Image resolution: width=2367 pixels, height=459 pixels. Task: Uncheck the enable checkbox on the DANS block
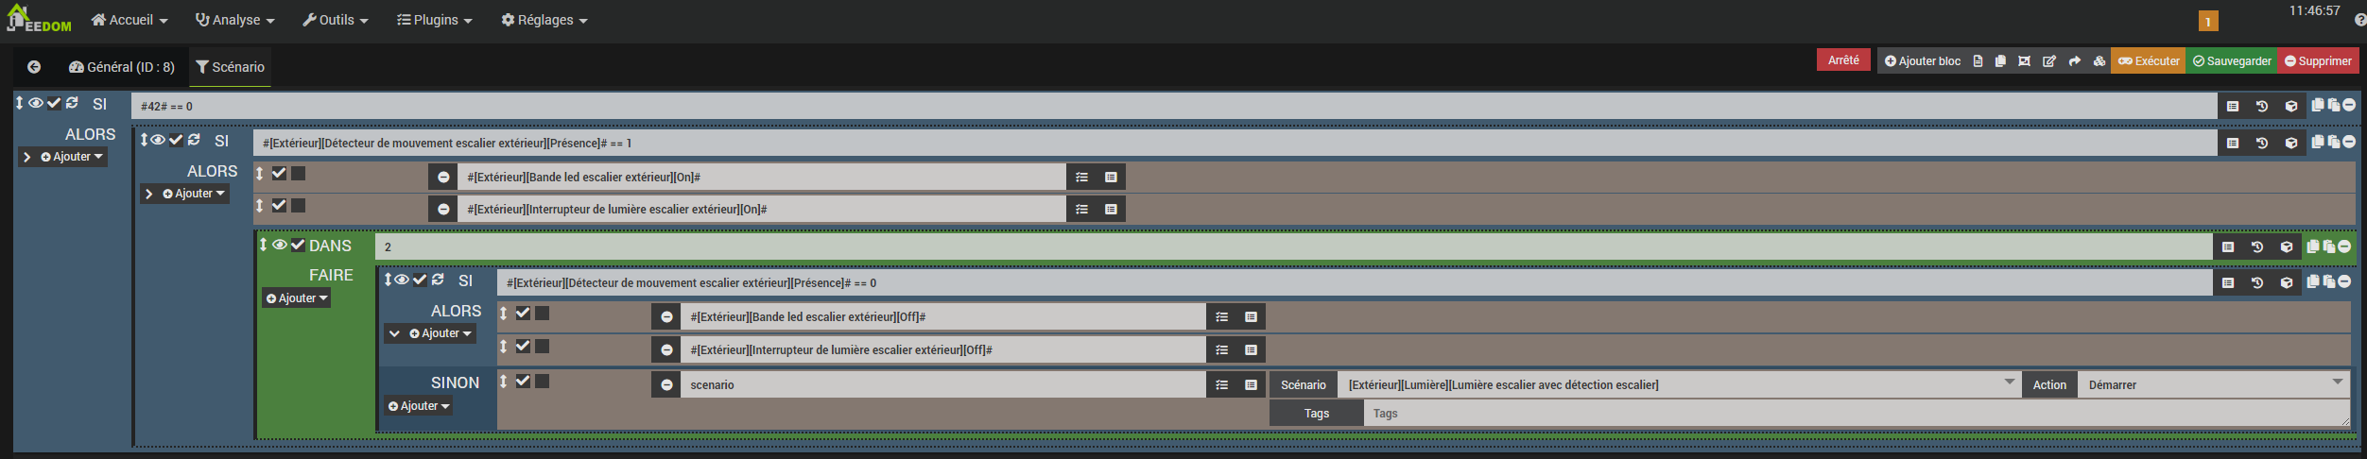(298, 246)
